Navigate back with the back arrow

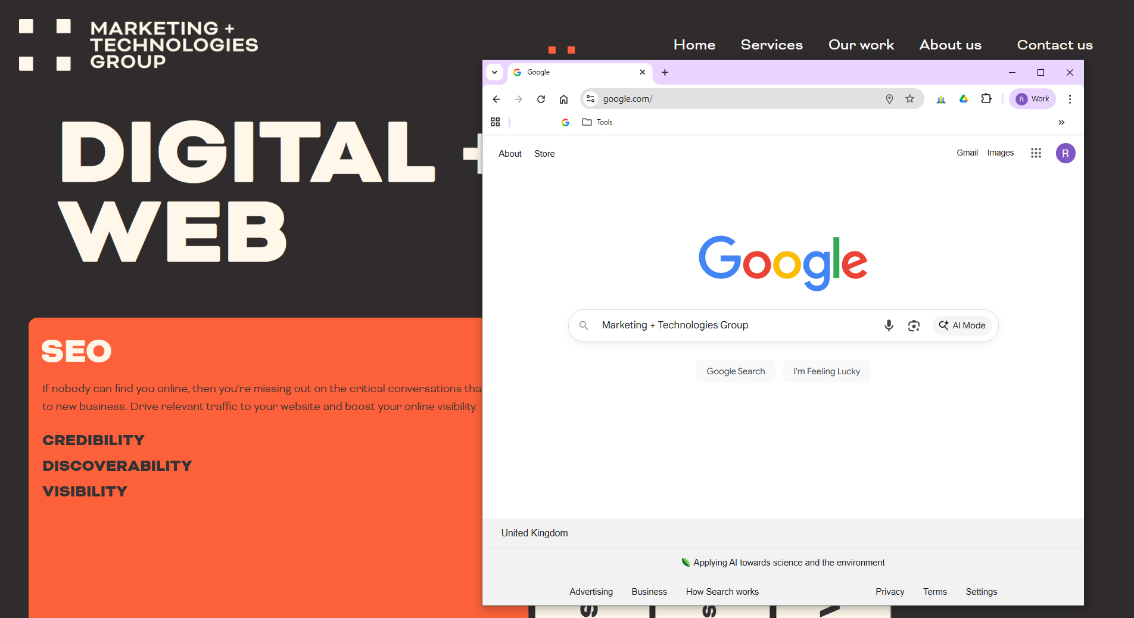[x=496, y=99]
